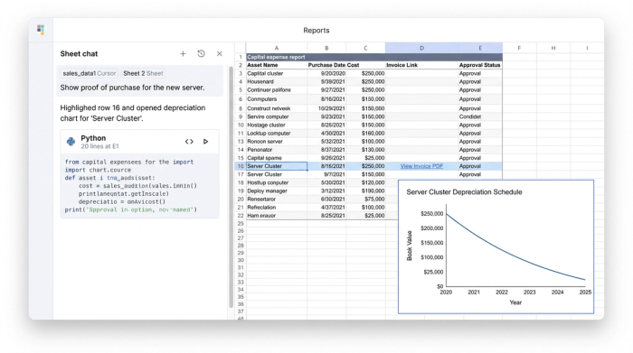Viewport: 633px width, 353px height.
Task: Run the Python code block
Action: pos(205,142)
